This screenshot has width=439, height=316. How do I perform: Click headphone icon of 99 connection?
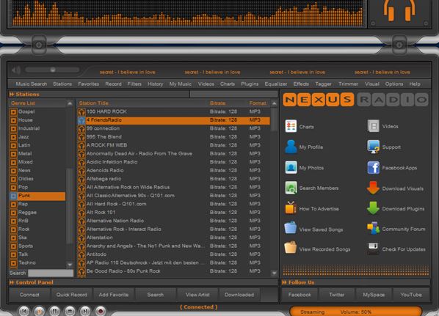tap(81, 128)
